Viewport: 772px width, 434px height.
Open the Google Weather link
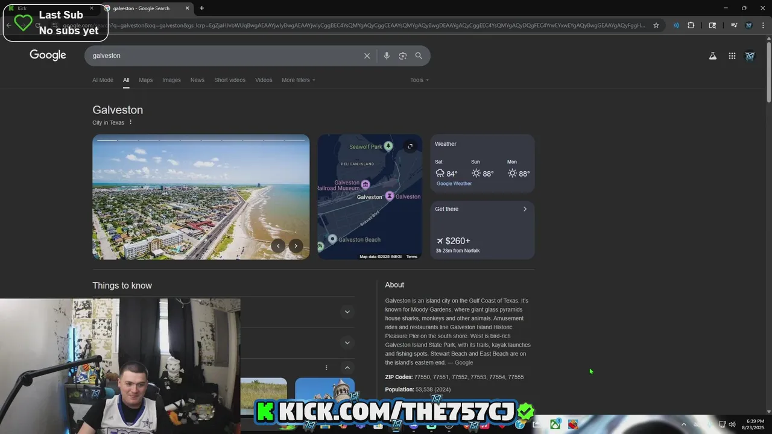[454, 184]
